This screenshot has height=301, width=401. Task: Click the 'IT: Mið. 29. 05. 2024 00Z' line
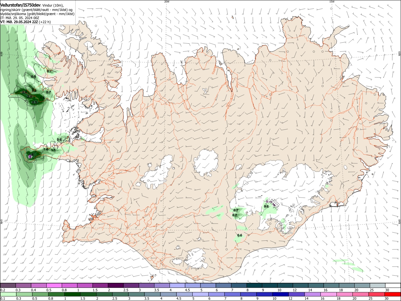point(20,18)
